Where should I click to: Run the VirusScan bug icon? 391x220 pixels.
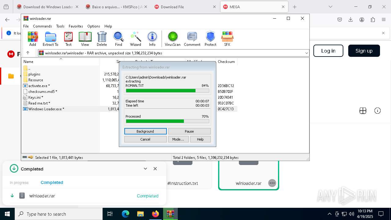173,39
